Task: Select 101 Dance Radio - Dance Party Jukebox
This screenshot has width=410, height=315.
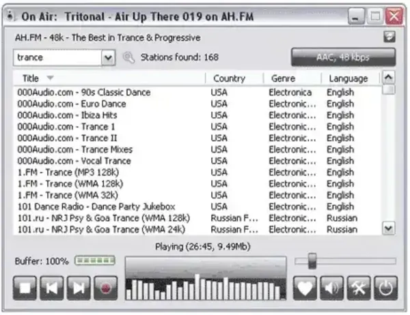Action: tap(197, 207)
